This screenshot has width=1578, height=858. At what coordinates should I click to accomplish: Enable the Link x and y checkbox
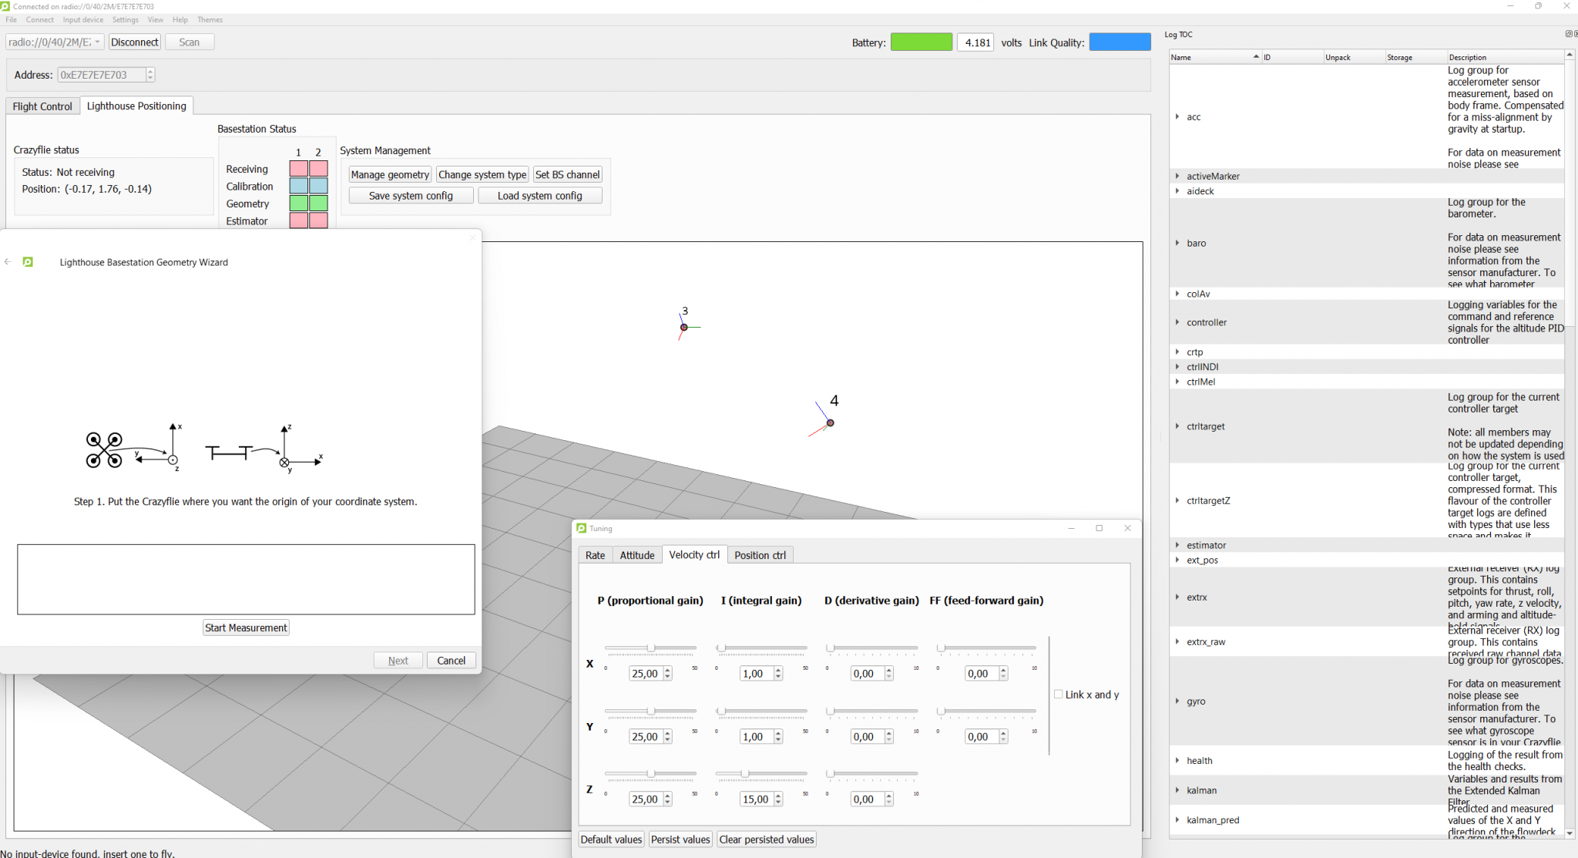click(1059, 695)
